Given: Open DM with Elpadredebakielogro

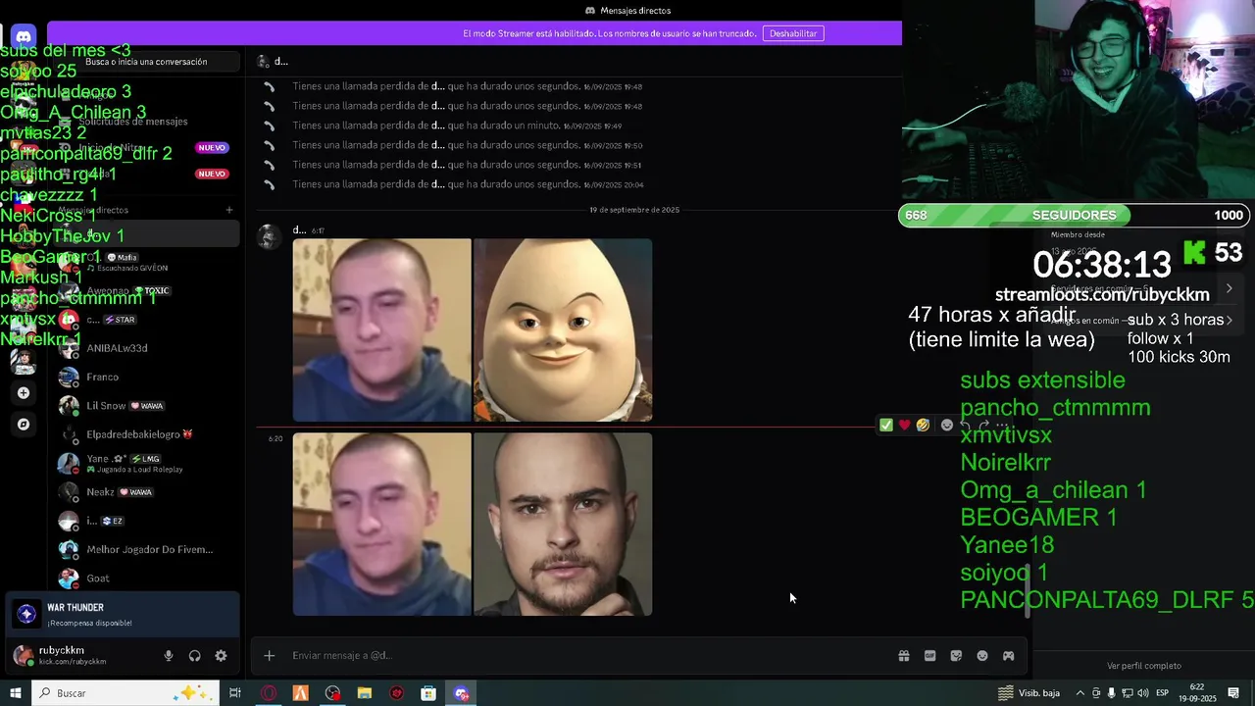Looking at the screenshot, I should tap(147, 433).
